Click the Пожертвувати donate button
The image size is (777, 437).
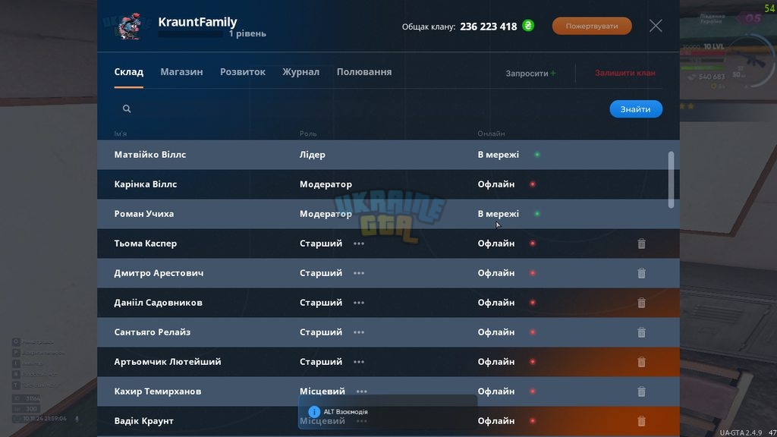(592, 26)
